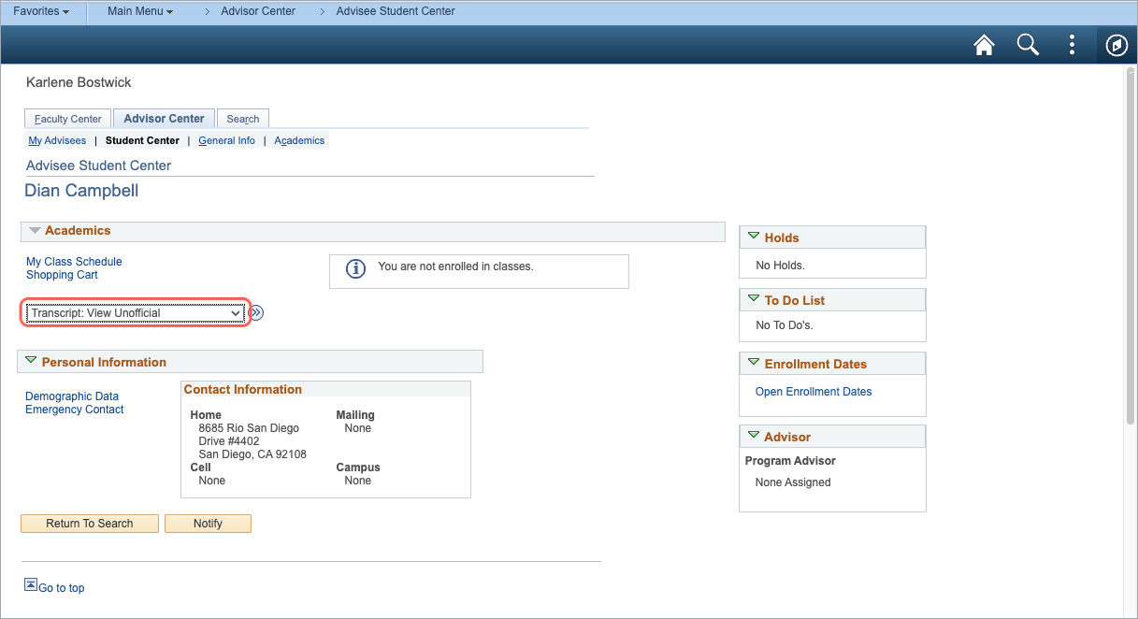Screen dimensions: 1138x619
Task: Open the global search magnifying glass icon
Action: click(1028, 44)
